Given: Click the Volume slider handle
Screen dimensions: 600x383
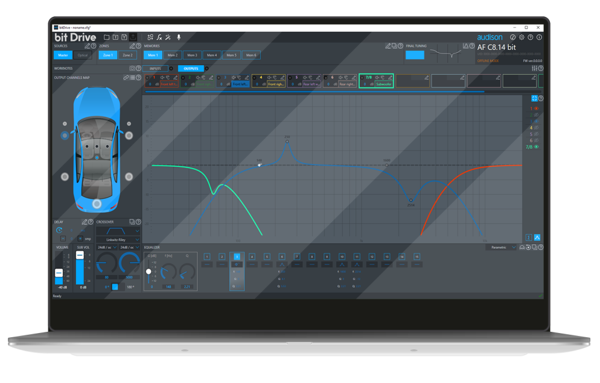Looking at the screenshot, I should (x=59, y=273).
